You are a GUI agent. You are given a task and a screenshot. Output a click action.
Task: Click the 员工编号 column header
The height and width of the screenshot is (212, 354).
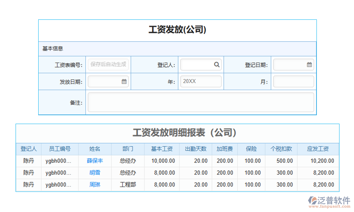point(59,149)
